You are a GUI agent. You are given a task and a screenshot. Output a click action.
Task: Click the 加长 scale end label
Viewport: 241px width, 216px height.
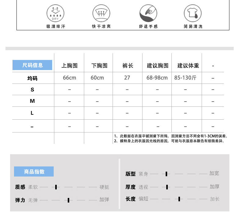click(x=215, y=199)
